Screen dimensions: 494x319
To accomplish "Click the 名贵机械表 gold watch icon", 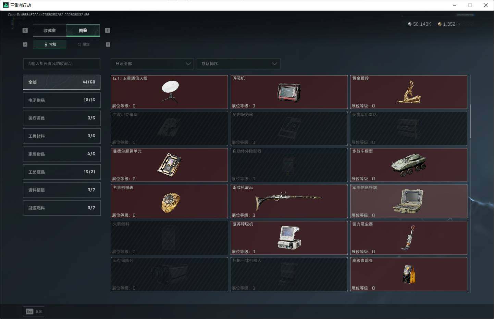I will pos(170,203).
